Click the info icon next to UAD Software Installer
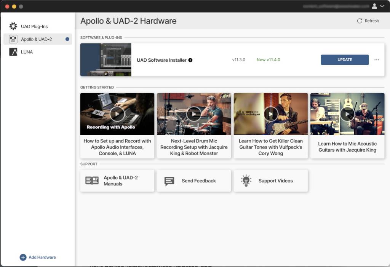 point(190,60)
